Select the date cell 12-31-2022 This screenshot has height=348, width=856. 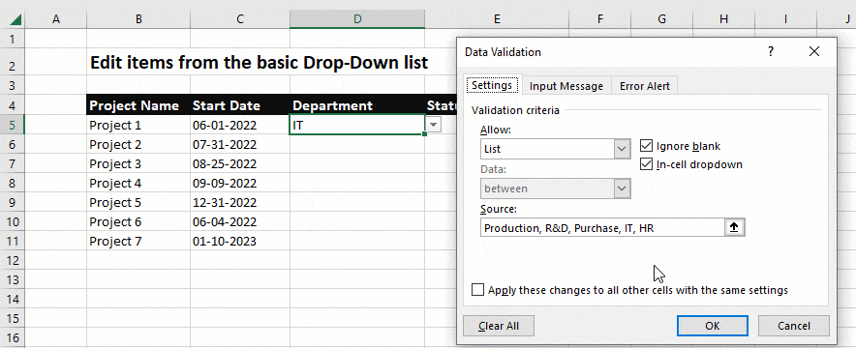[x=240, y=203]
